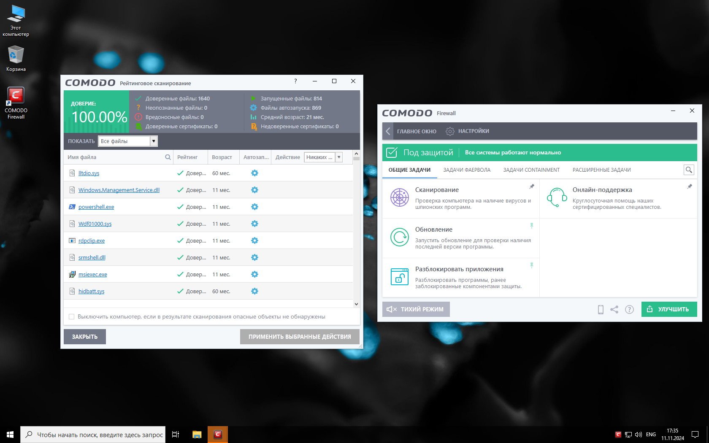Click the share icon in Firewall footer

tap(614, 310)
